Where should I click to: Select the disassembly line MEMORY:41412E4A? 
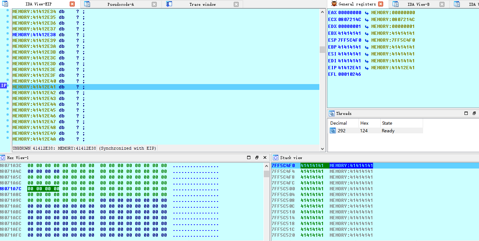click(49, 139)
